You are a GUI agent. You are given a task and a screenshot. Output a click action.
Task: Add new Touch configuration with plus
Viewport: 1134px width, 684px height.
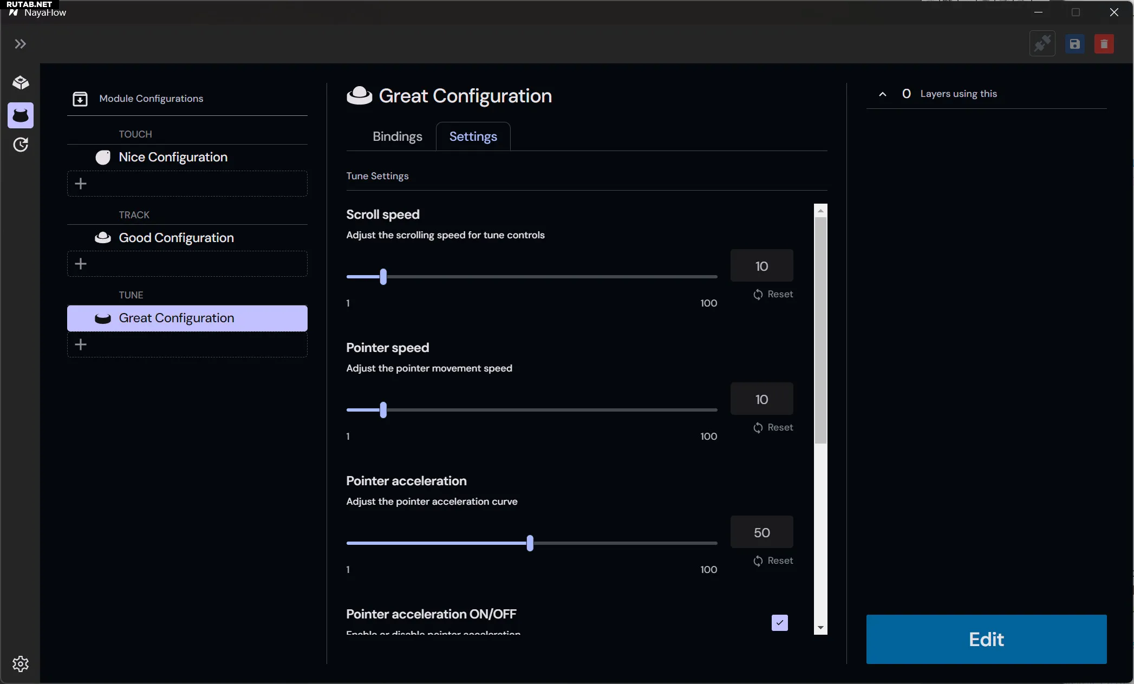(x=81, y=184)
